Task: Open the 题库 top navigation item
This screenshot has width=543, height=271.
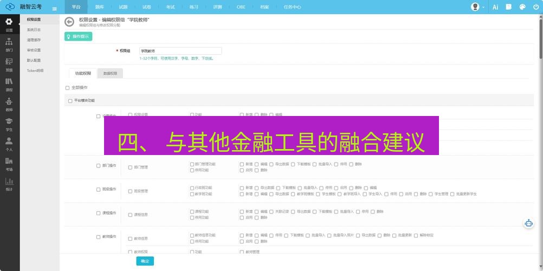Action: (x=99, y=7)
